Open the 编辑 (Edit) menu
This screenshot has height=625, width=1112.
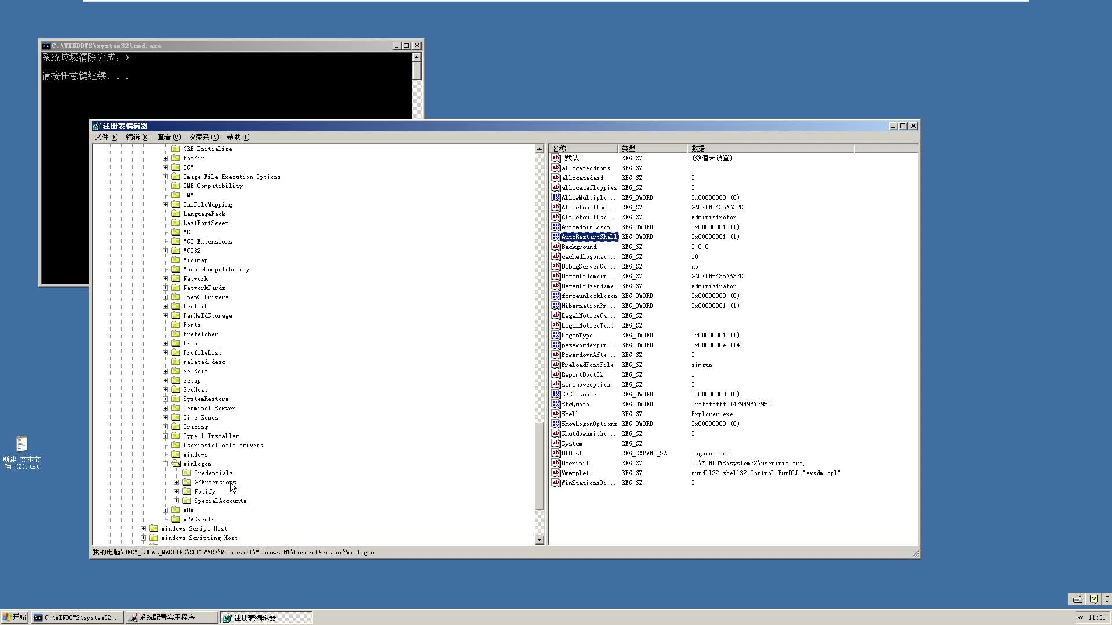(137, 137)
